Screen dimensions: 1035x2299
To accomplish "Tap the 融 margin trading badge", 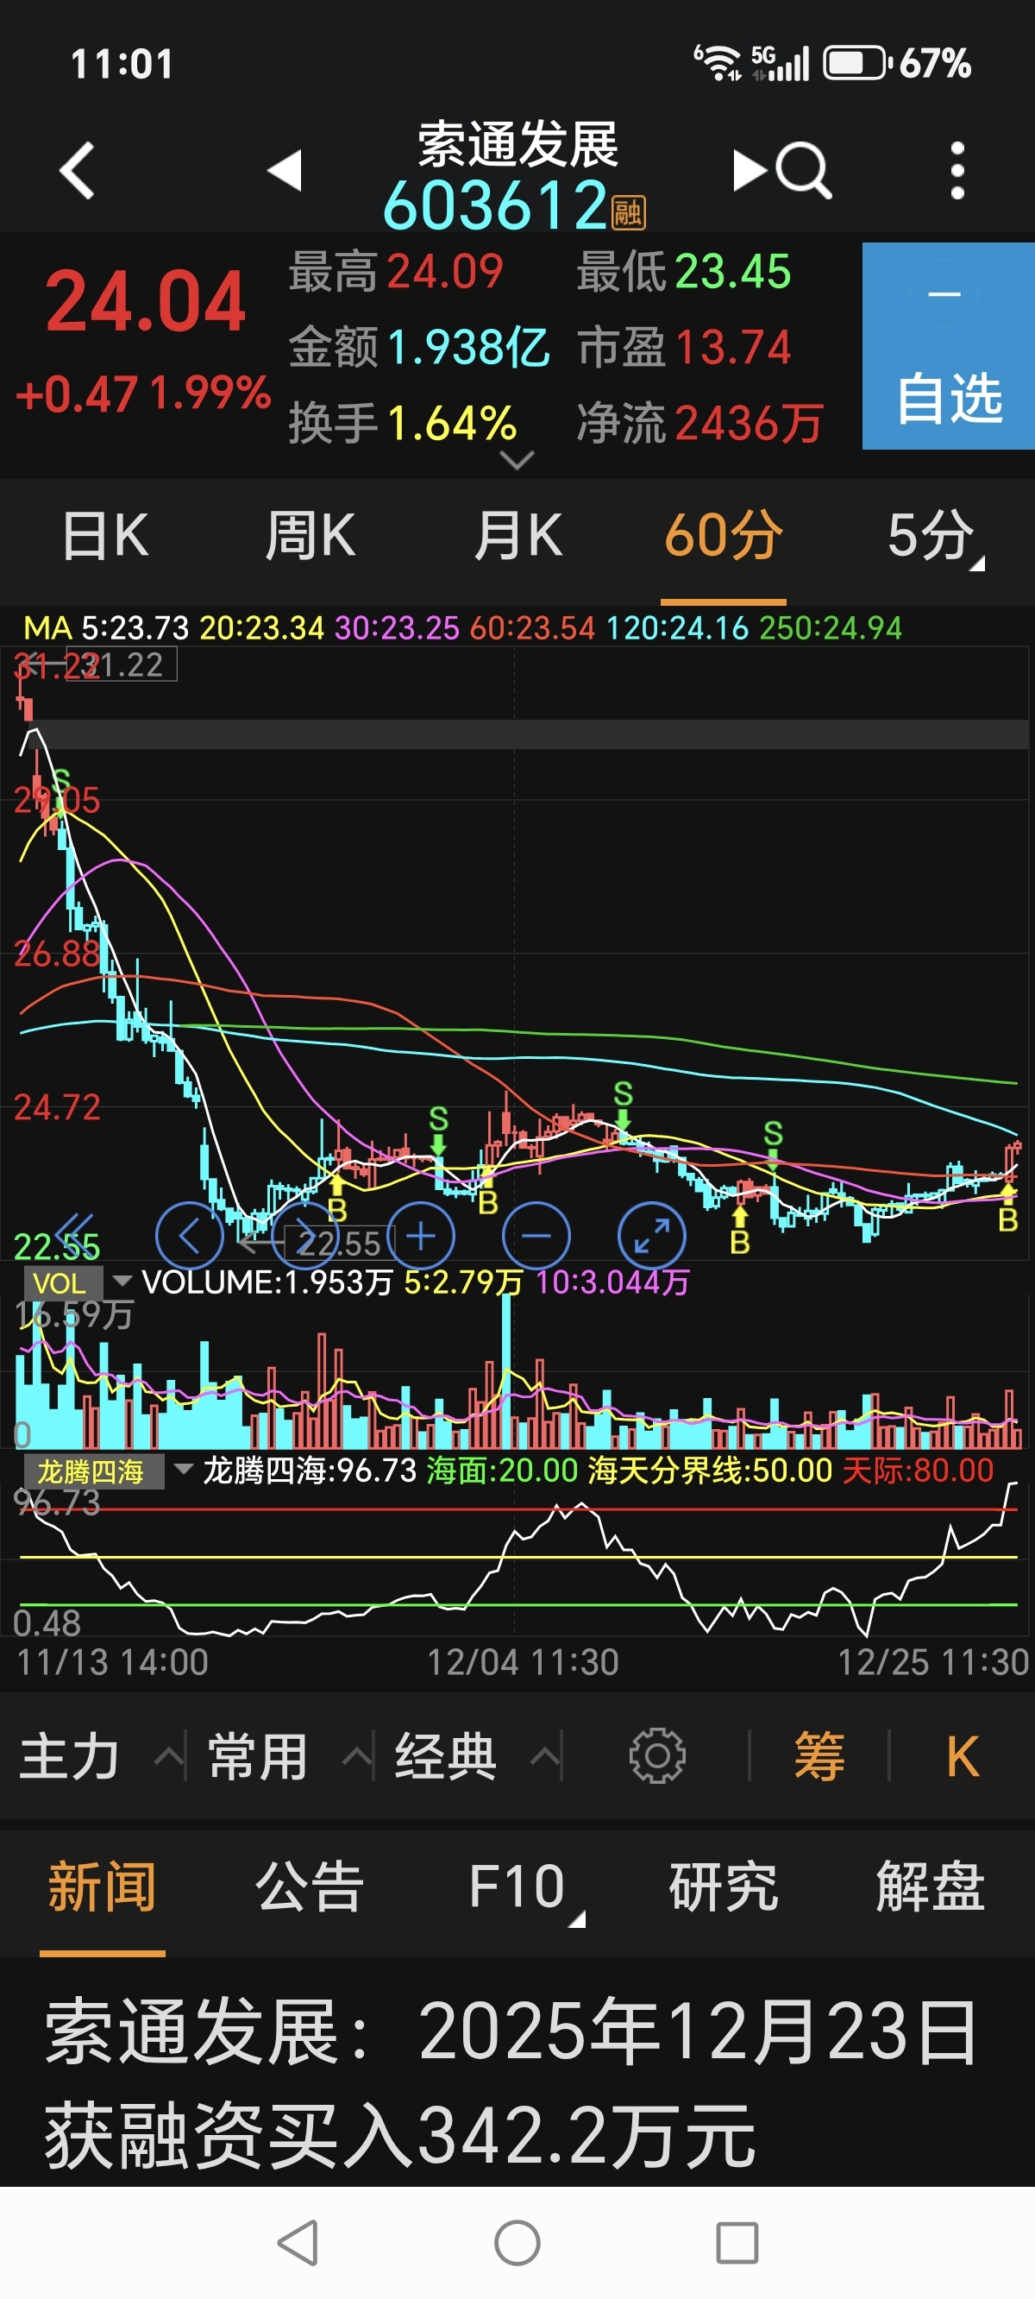I will coord(628,211).
